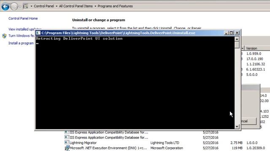This screenshot has height=151, width=270.
Task: Minimize the DeliverPoint Uninstall console window
Action: click(x=226, y=33)
